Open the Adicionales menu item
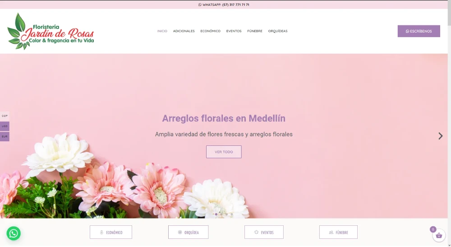The width and height of the screenshot is (451, 247). pos(184,31)
